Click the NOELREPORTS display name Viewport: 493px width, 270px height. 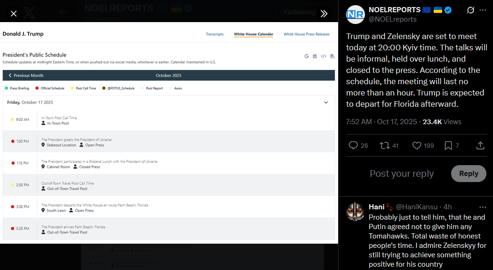tap(395, 10)
